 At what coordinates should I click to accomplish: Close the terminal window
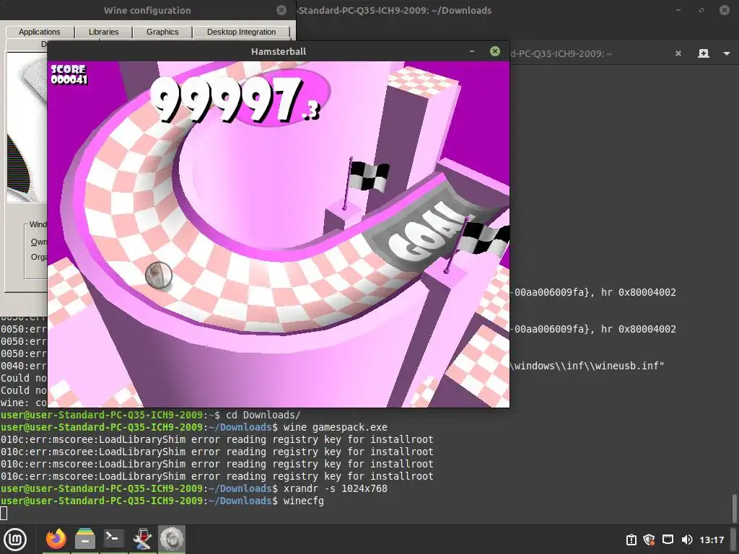(725, 10)
